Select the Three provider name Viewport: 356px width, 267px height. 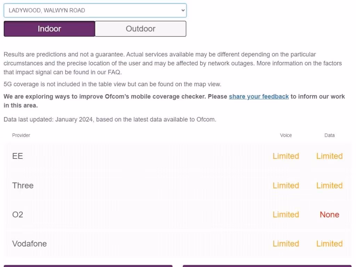coord(23,185)
